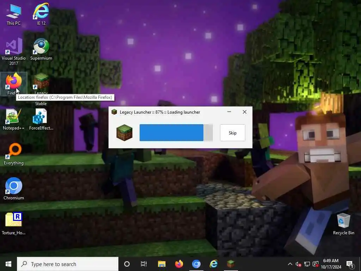Click the grass block logo in launcher dialog

124,133
